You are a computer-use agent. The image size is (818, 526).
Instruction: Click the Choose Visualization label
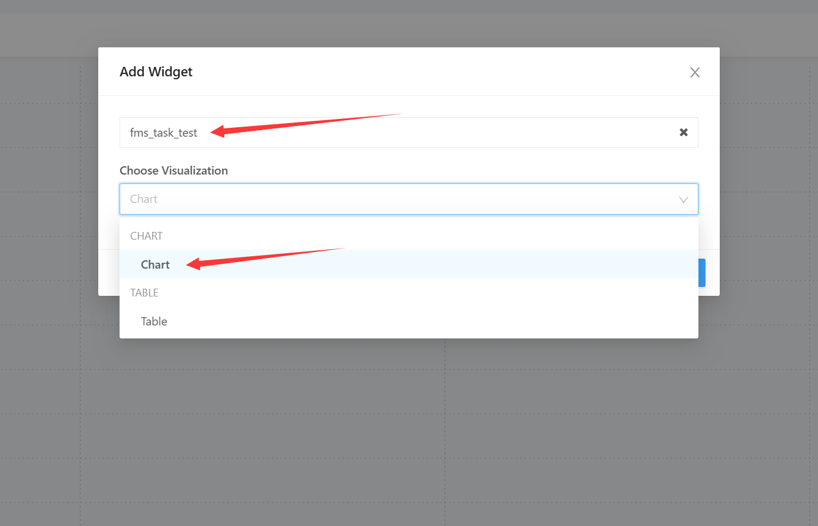[x=173, y=170]
